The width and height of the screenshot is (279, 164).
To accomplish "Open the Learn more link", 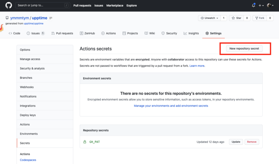I will (x=197, y=66).
